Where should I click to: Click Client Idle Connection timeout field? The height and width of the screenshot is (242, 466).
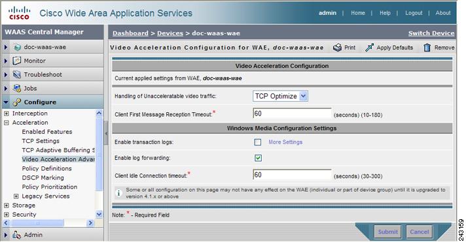tap(292, 175)
